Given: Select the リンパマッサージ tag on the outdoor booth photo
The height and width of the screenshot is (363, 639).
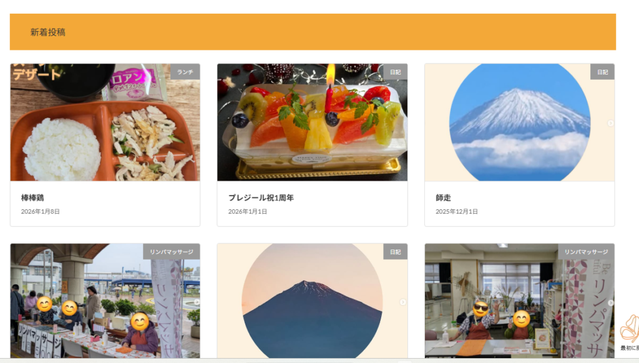Looking at the screenshot, I should click(172, 252).
